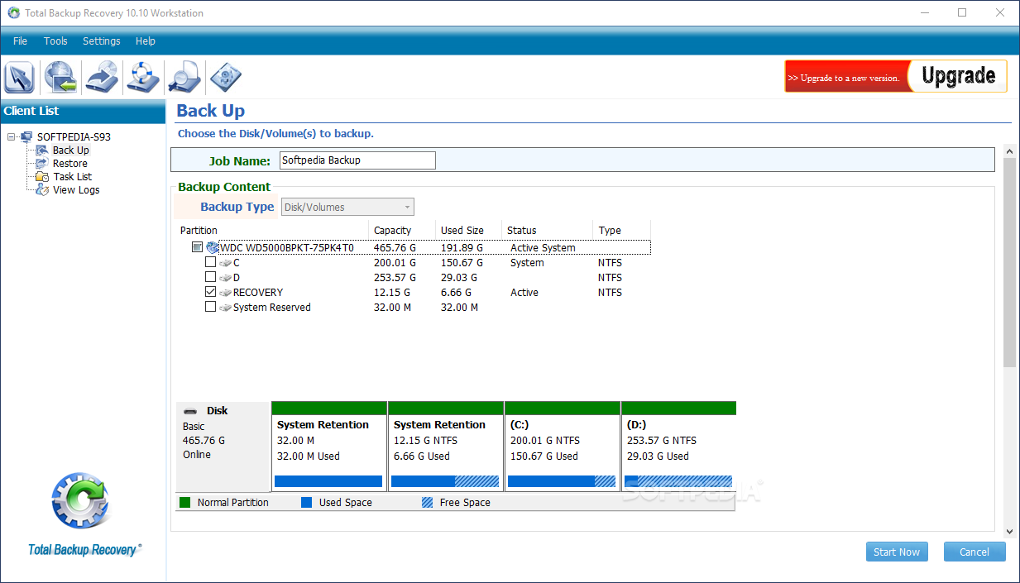Click the Type column header

point(621,231)
